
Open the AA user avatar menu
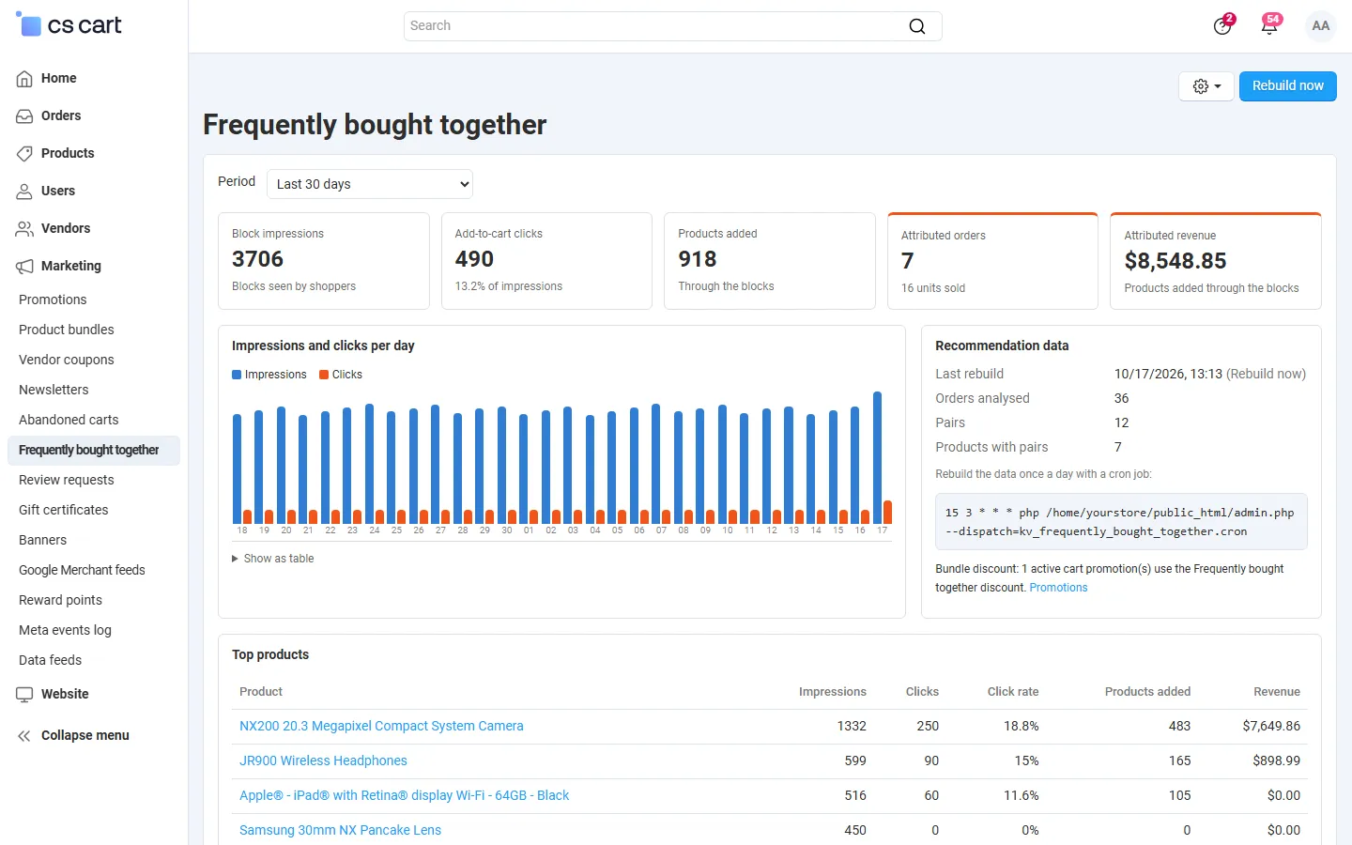(x=1321, y=26)
